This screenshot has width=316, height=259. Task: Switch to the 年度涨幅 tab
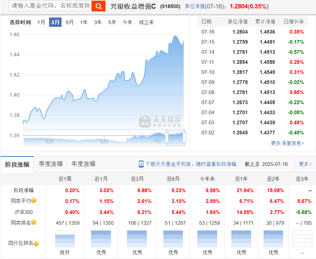(x=83, y=164)
